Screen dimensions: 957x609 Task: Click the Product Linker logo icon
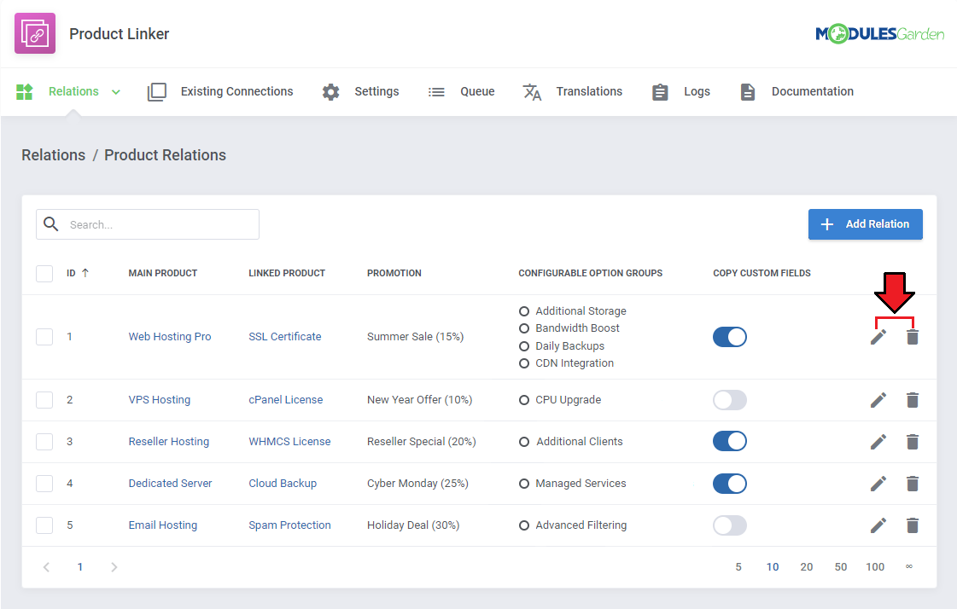pyautogui.click(x=35, y=33)
